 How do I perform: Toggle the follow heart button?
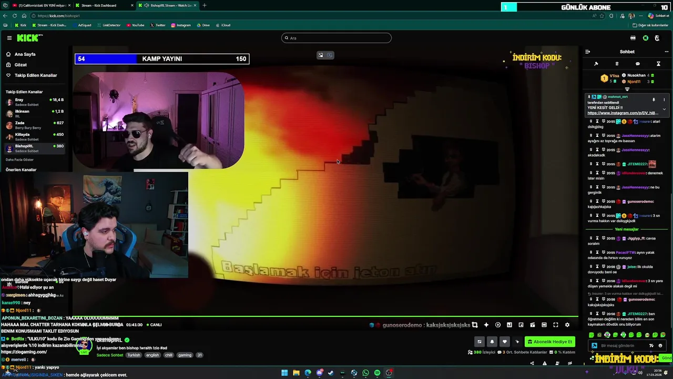click(504, 342)
